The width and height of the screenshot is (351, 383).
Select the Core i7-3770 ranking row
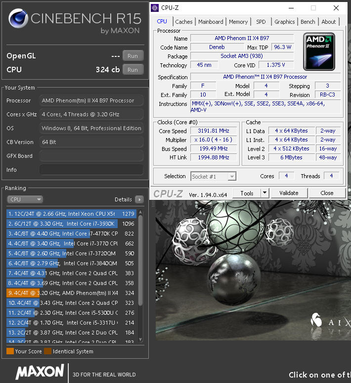[x=71, y=243]
